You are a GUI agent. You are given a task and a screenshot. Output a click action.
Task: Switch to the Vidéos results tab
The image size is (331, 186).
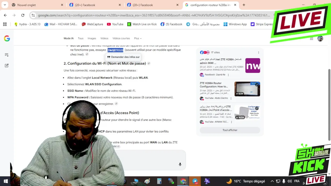click(104, 38)
